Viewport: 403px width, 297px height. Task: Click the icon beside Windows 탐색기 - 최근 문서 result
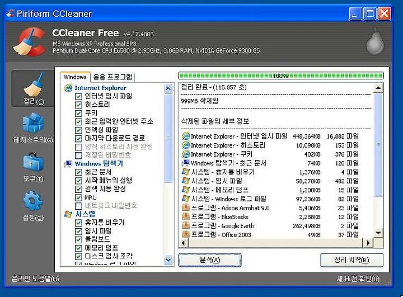186,163
